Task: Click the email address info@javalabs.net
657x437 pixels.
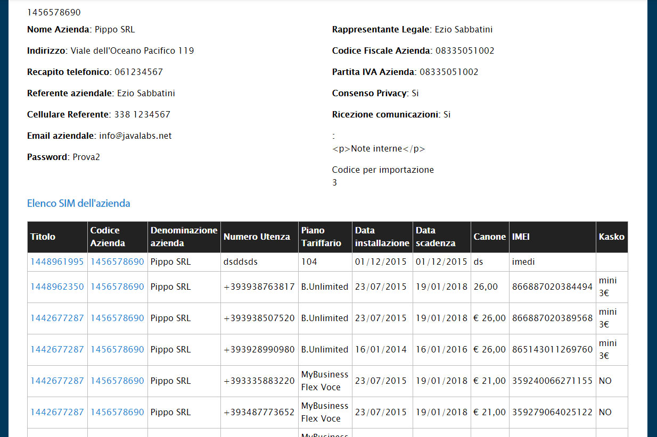Action: point(135,136)
